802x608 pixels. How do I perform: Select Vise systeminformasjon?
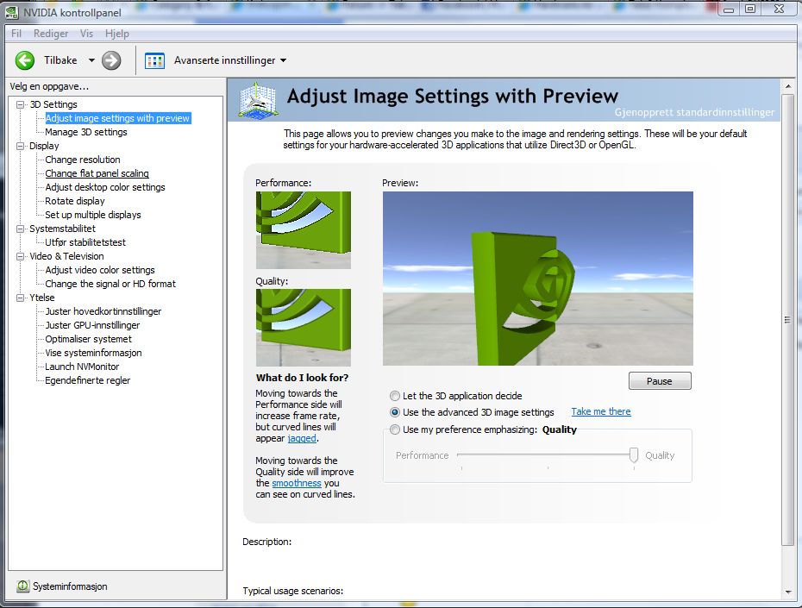93,353
